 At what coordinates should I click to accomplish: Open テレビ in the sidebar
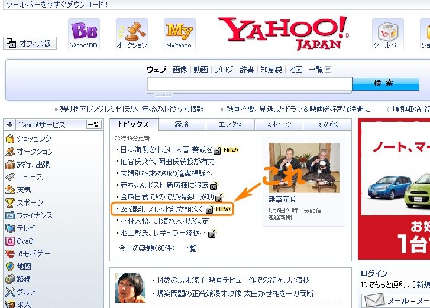[x=21, y=228]
